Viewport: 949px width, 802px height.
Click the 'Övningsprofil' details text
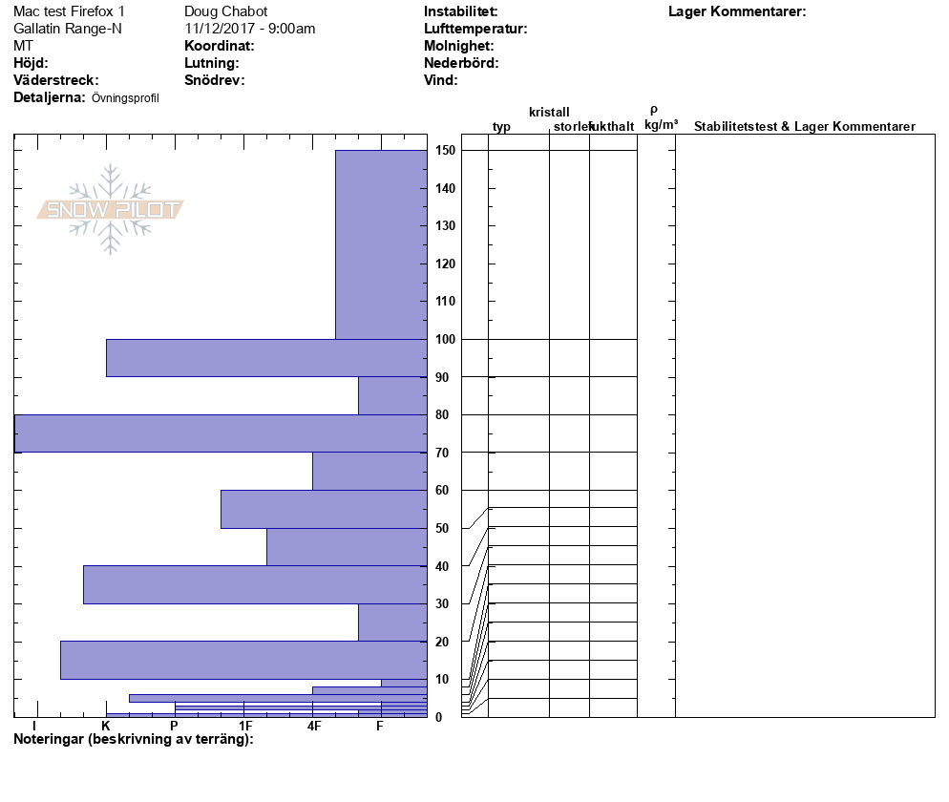point(125,98)
